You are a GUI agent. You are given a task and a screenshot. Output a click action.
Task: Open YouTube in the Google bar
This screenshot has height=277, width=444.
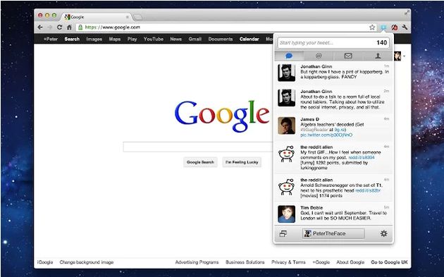[154, 39]
